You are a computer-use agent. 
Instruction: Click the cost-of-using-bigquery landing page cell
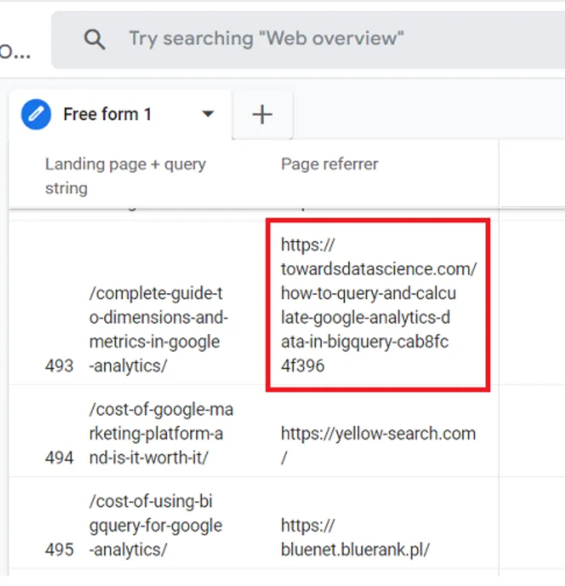pos(157,525)
